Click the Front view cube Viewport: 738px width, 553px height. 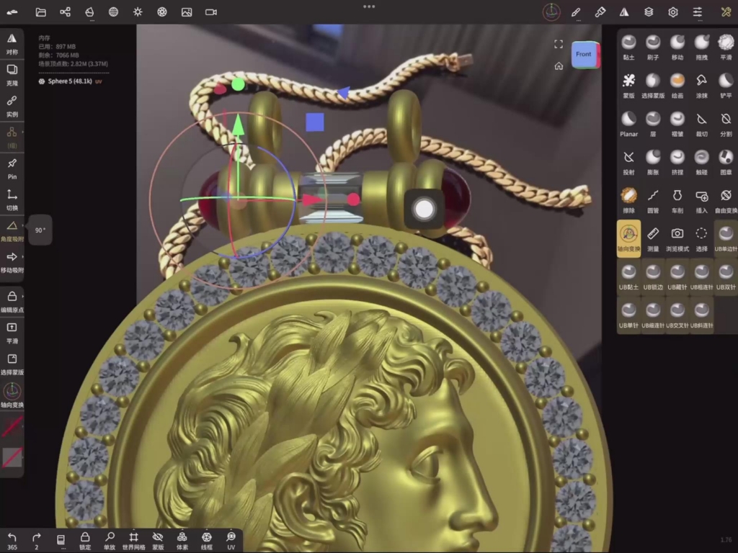[584, 55]
